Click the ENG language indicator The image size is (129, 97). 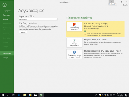(x=114, y=95)
